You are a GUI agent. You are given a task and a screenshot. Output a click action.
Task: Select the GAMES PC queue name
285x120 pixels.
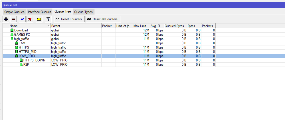pyautogui.click(x=22, y=35)
